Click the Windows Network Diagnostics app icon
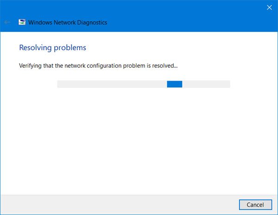This screenshot has width=278, height=215. click(22, 22)
